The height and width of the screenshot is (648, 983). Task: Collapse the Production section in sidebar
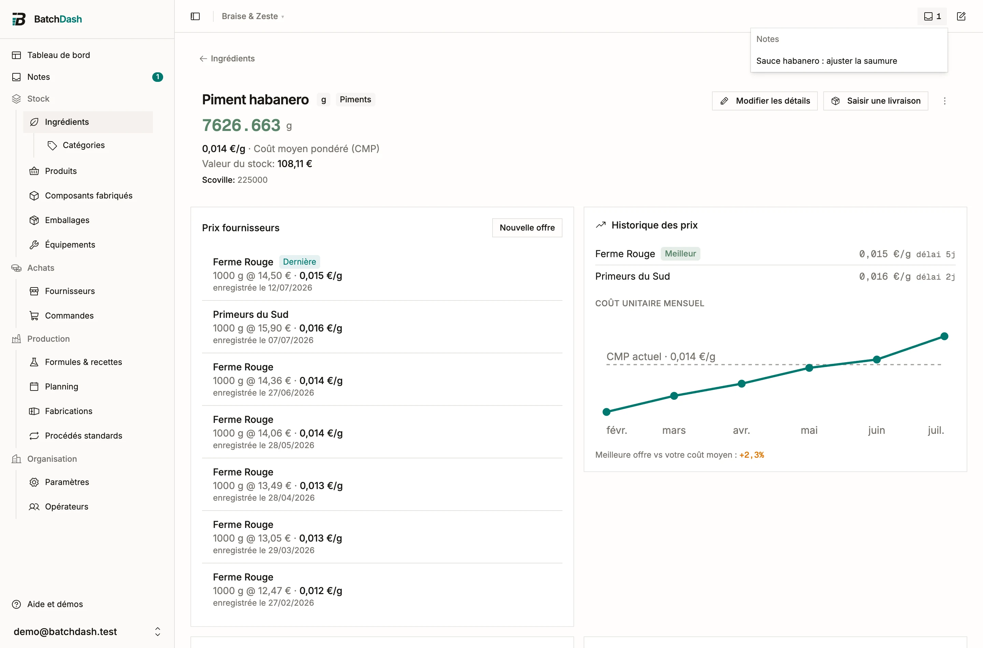[48, 339]
